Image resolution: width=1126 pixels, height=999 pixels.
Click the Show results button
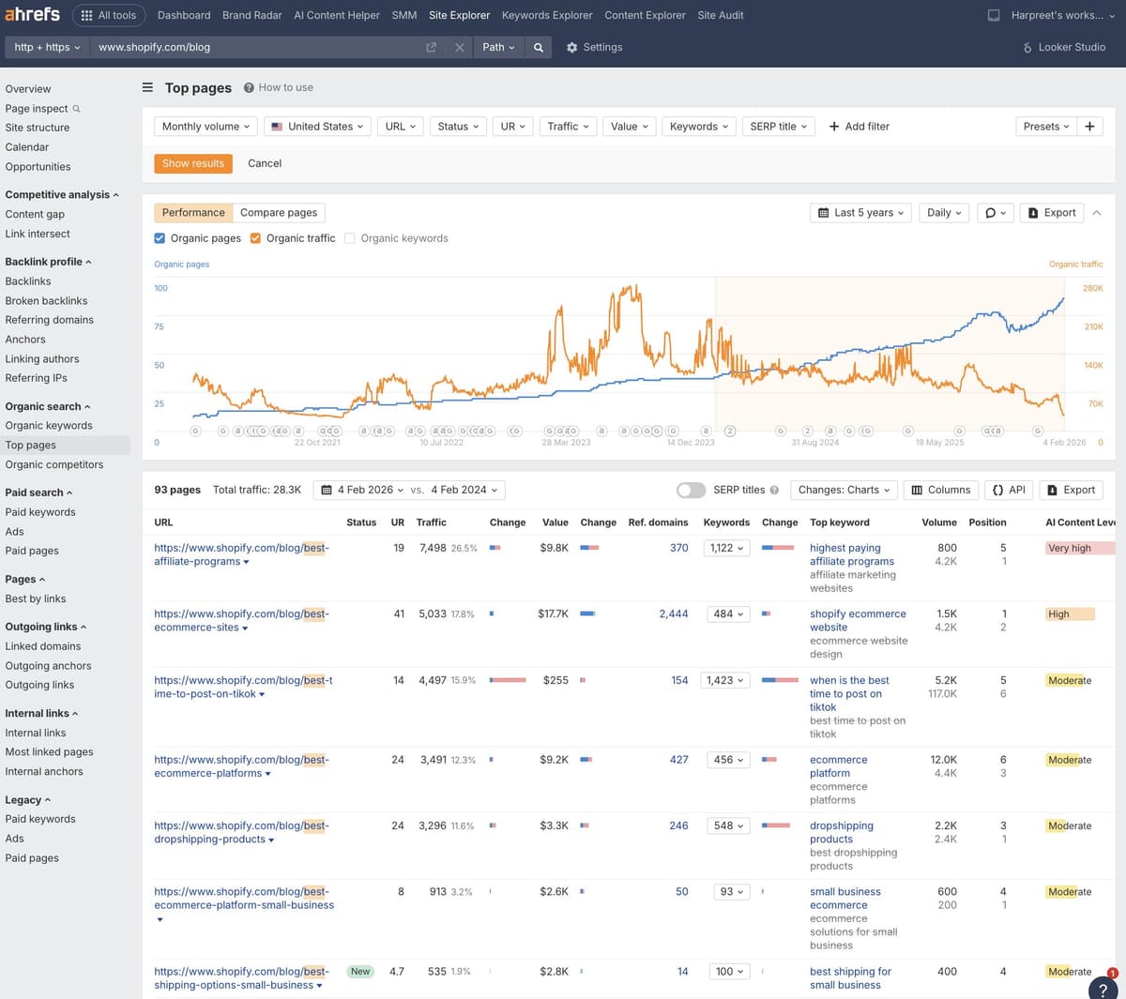point(193,162)
